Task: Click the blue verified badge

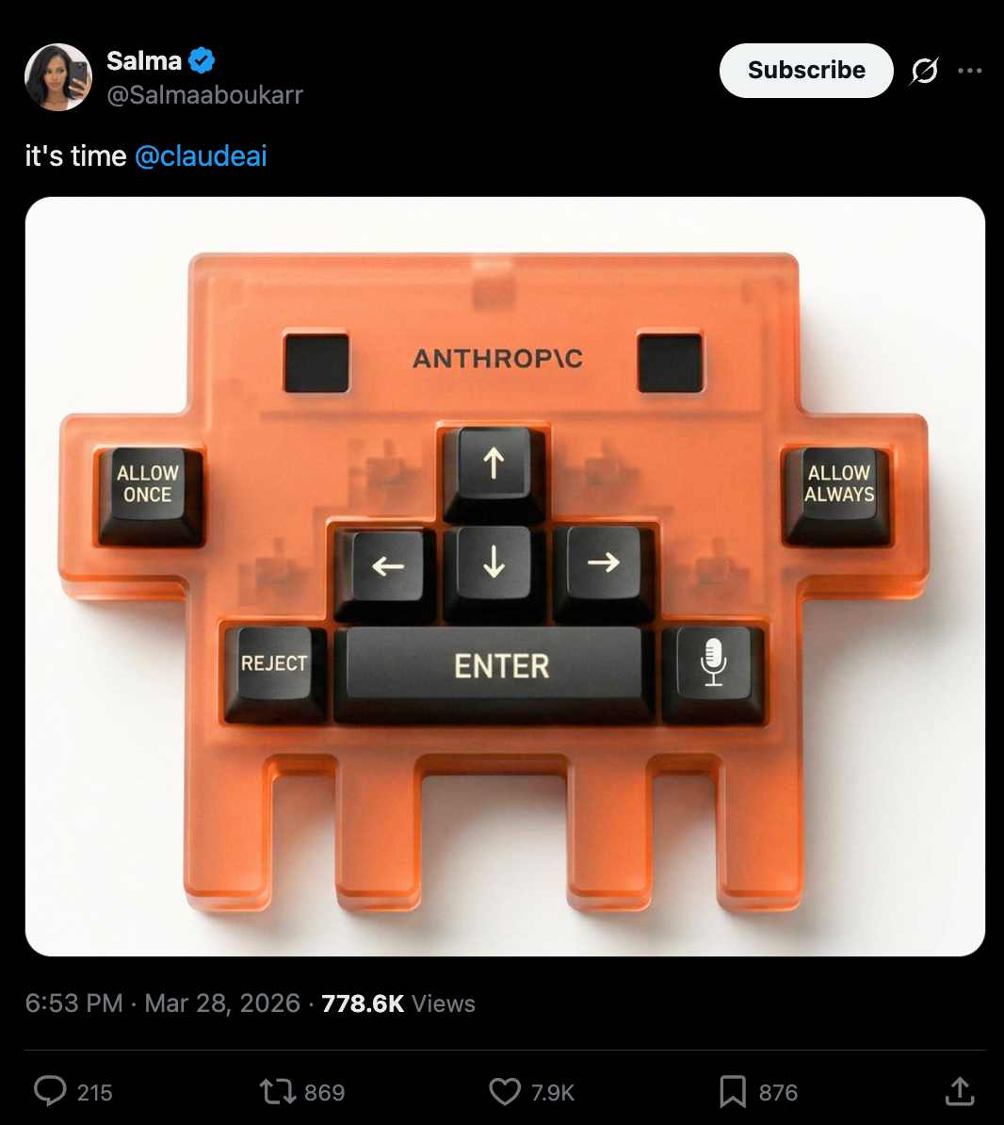Action: pyautogui.click(x=202, y=60)
